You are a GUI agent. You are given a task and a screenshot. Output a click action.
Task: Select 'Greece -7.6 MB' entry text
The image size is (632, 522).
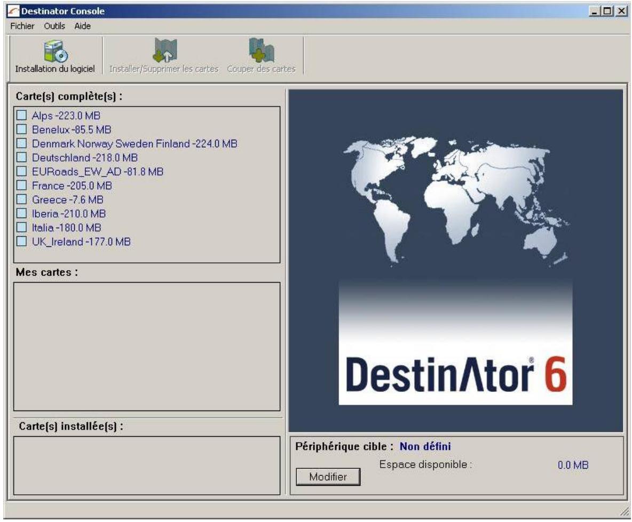tap(68, 199)
